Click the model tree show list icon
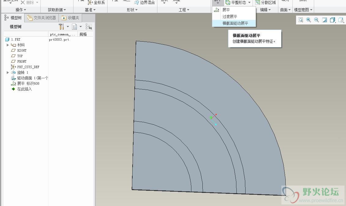The height and width of the screenshot is (206, 346). pyautogui.click(x=75, y=27)
